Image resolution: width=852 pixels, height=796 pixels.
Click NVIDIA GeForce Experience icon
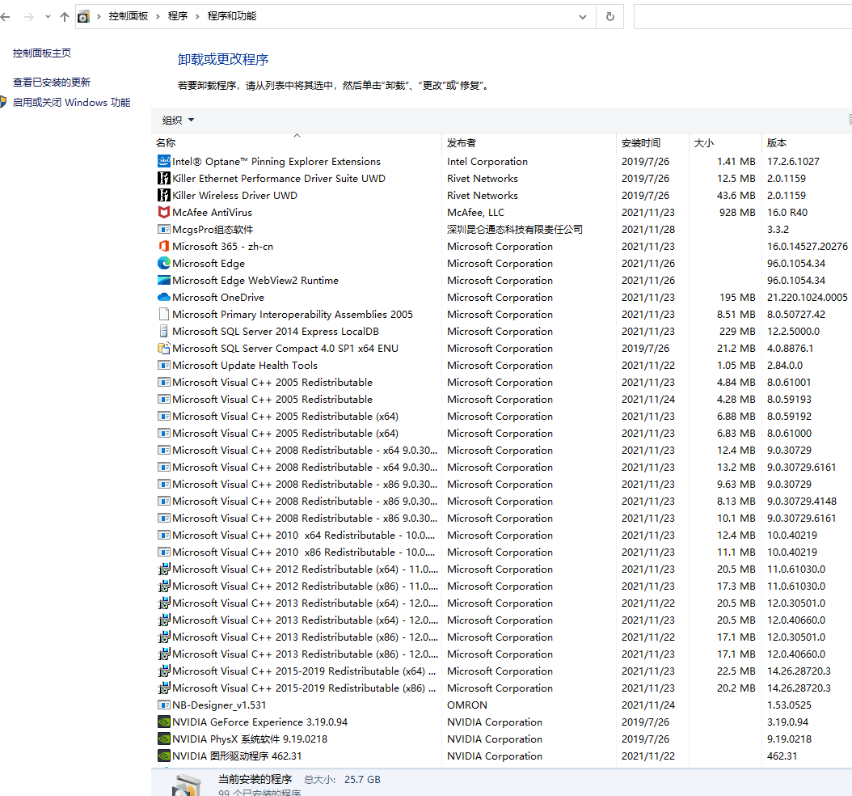(163, 722)
